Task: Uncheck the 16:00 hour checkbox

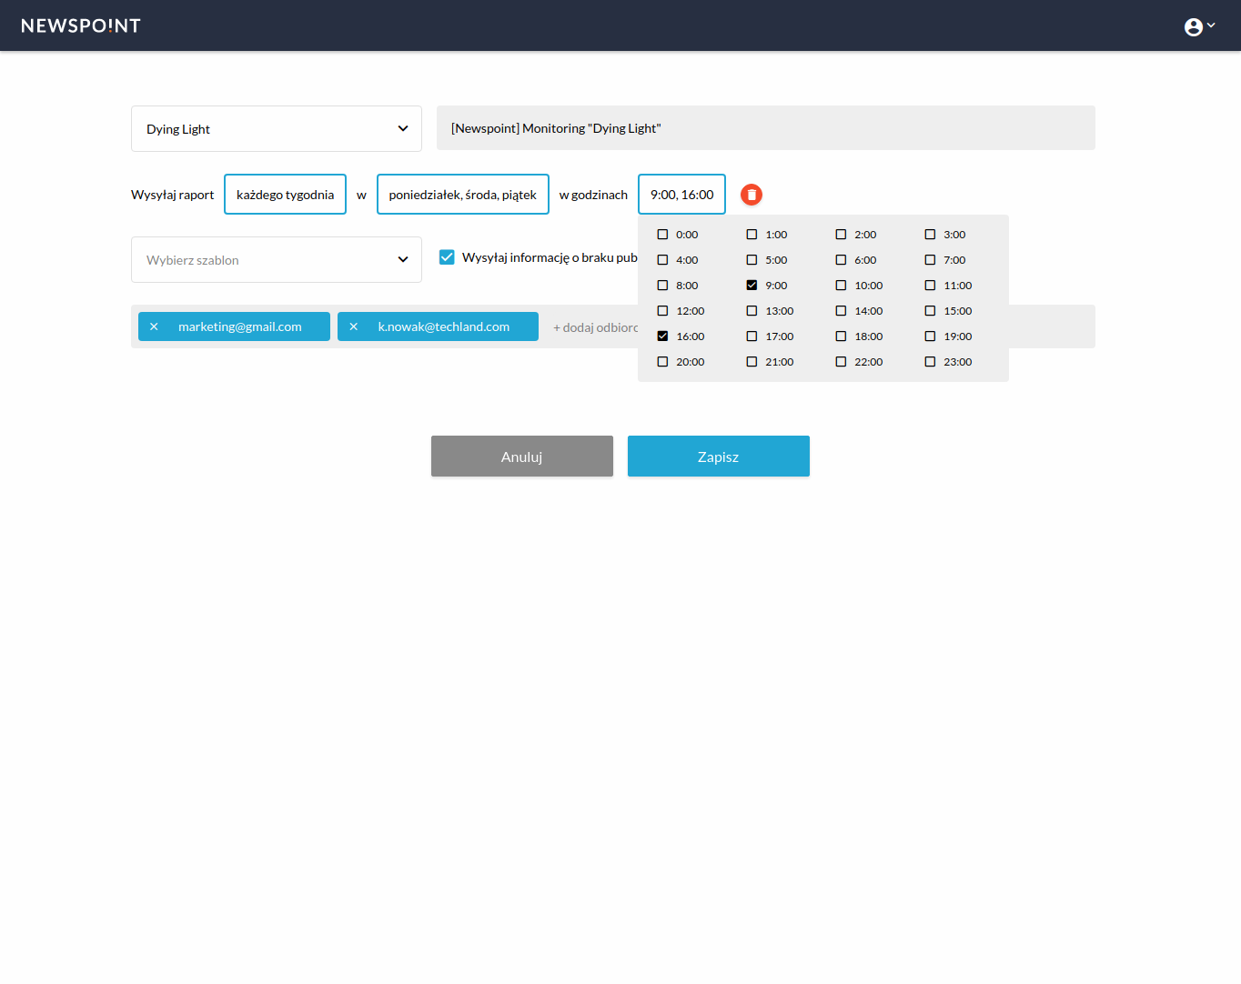Action: coord(662,336)
